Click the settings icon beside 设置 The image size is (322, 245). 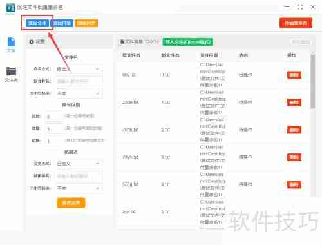[32, 42]
